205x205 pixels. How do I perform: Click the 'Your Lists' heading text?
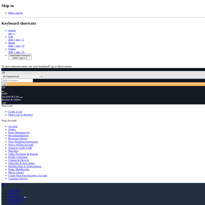[7, 106]
